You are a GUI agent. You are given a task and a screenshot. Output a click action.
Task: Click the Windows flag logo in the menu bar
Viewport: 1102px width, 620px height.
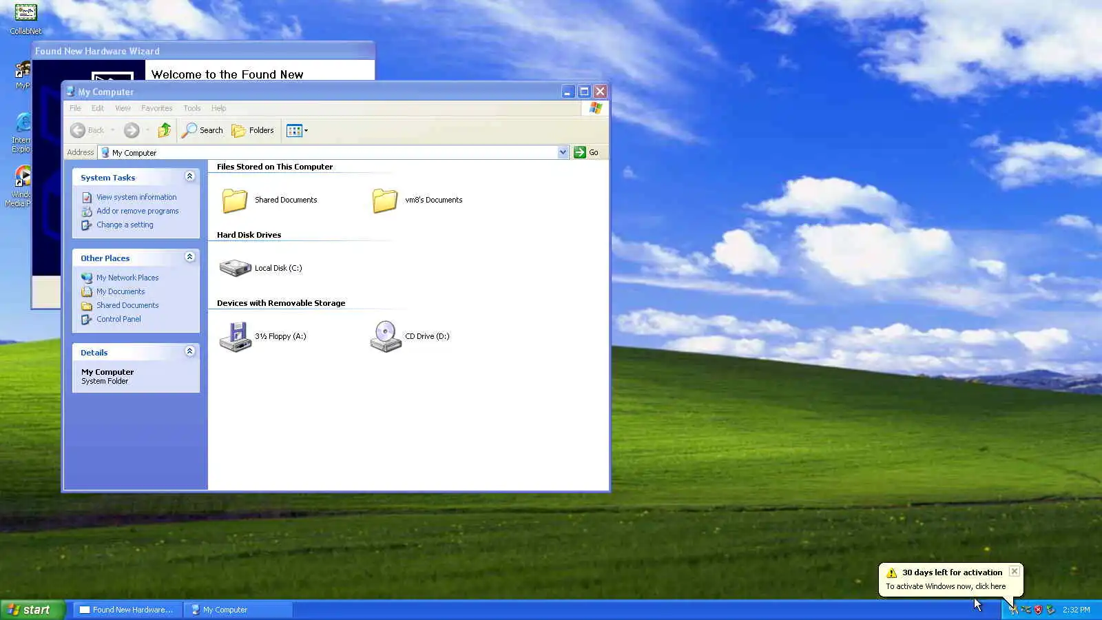point(596,108)
